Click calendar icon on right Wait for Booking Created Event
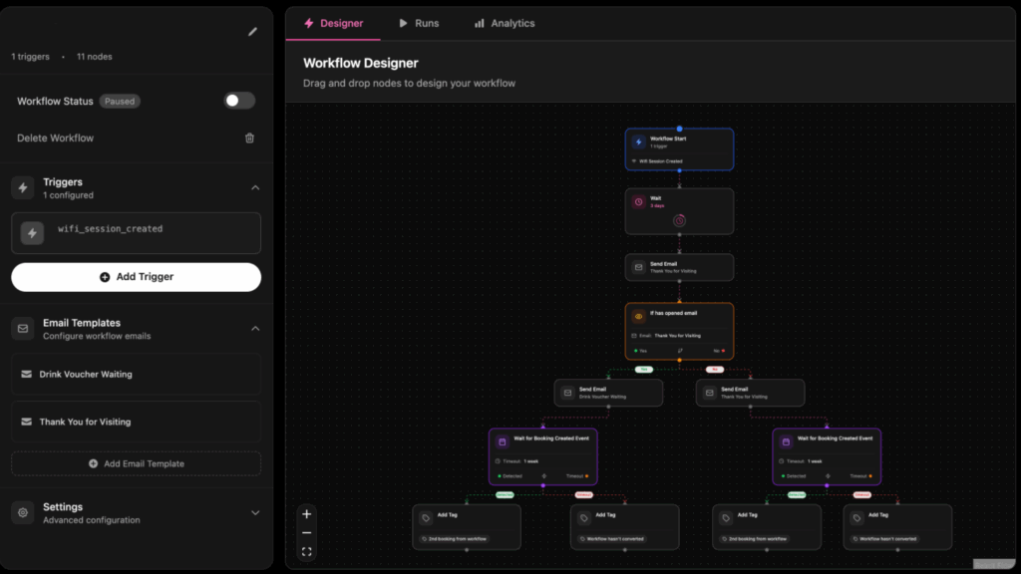Image resolution: width=1021 pixels, height=574 pixels. tap(786, 441)
